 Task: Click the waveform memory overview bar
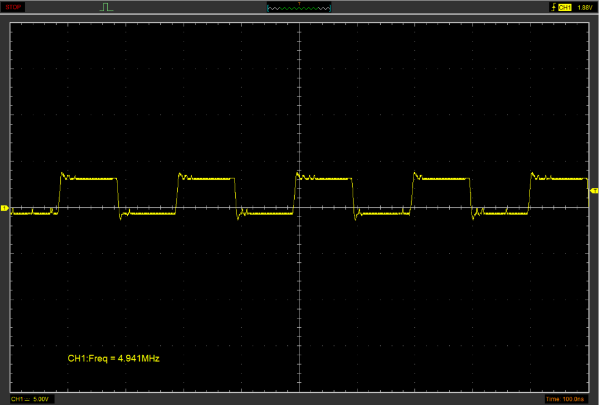coord(299,8)
